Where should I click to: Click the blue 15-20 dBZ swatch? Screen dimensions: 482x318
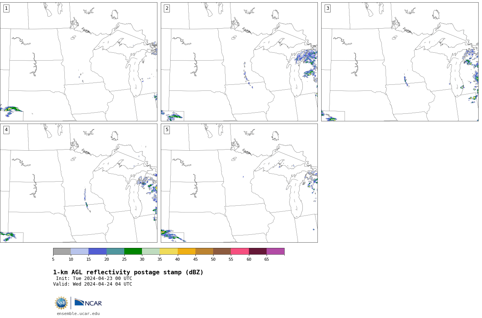pyautogui.click(x=98, y=251)
